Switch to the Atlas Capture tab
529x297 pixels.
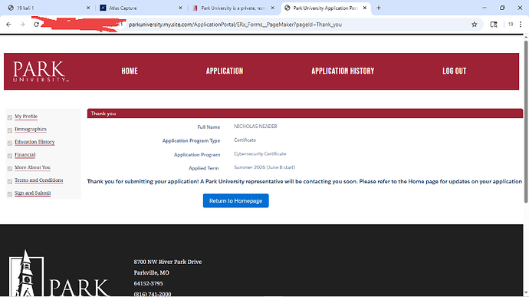(x=141, y=8)
